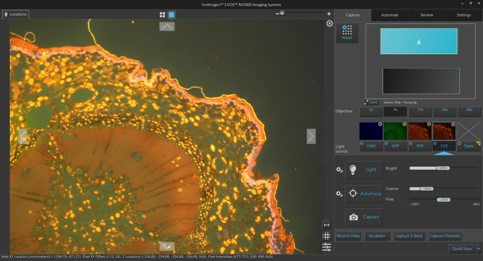
Task: Toggle the scale bar measurement icon
Action: pyautogui.click(x=327, y=225)
